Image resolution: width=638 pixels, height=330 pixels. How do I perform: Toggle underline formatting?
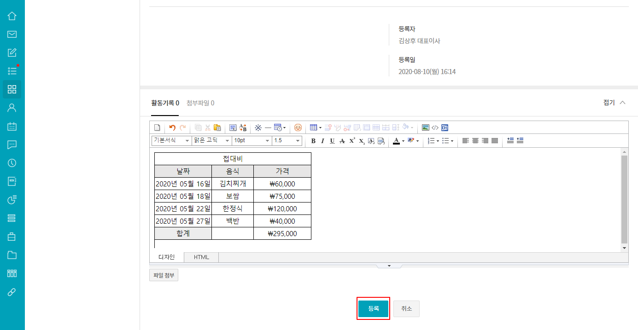pos(332,141)
